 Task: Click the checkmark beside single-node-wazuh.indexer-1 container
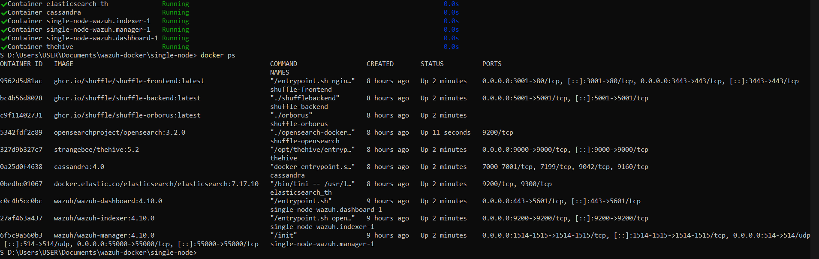click(4, 21)
